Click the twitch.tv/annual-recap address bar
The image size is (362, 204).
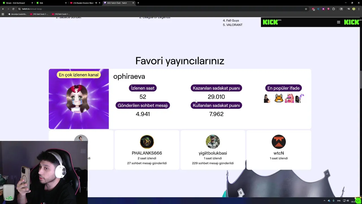click(161, 9)
